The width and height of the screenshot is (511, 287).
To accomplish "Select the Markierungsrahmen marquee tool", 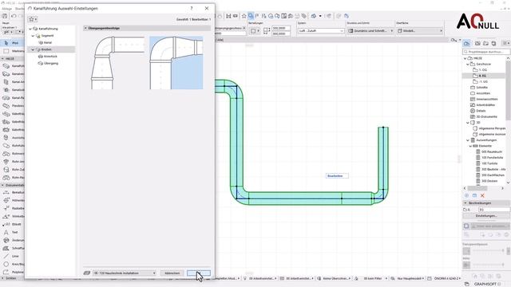I will point(12,51).
